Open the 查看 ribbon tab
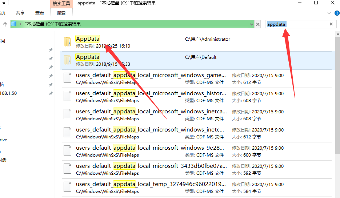 (40, 13)
